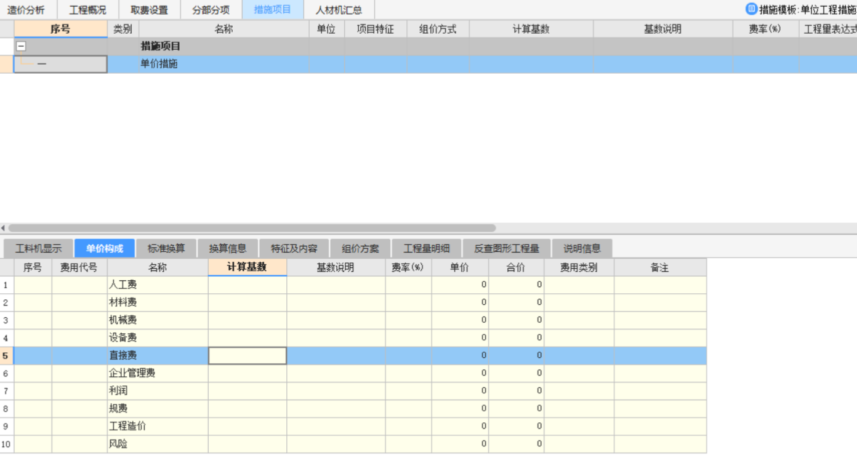Viewport: 857px width, 461px height.
Task: Go to the 分部分项 tab
Action: point(211,10)
